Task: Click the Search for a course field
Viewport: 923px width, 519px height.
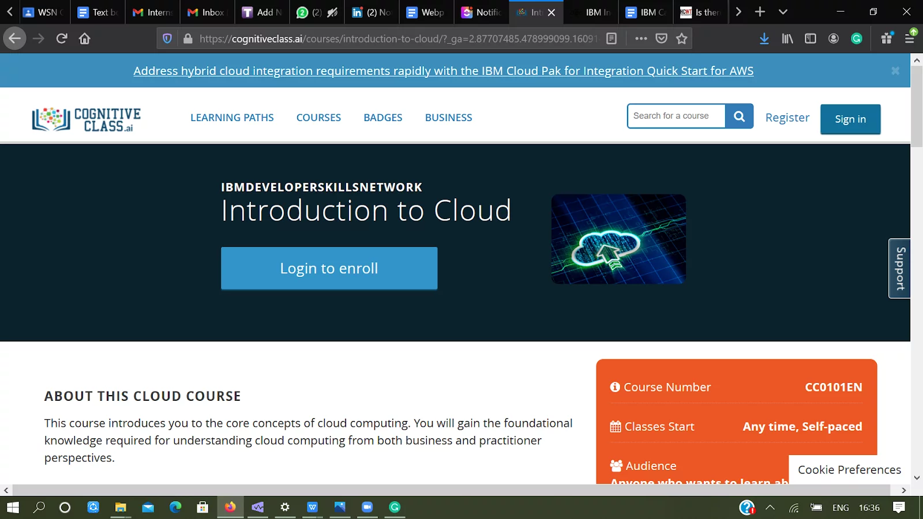Action: pyautogui.click(x=676, y=116)
